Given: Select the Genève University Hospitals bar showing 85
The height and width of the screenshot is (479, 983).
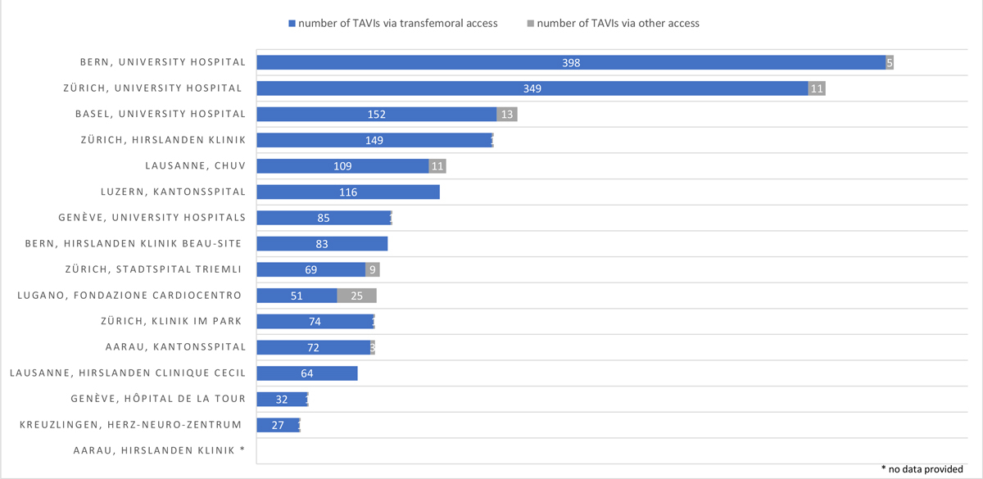Looking at the screenshot, I should [x=324, y=218].
